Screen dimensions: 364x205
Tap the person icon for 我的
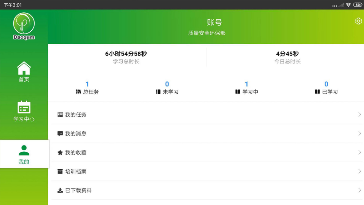point(24,150)
